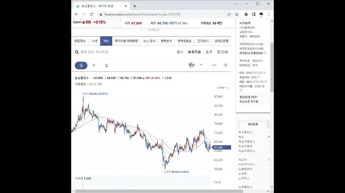Select the 월 monthly period

[x=106, y=65]
